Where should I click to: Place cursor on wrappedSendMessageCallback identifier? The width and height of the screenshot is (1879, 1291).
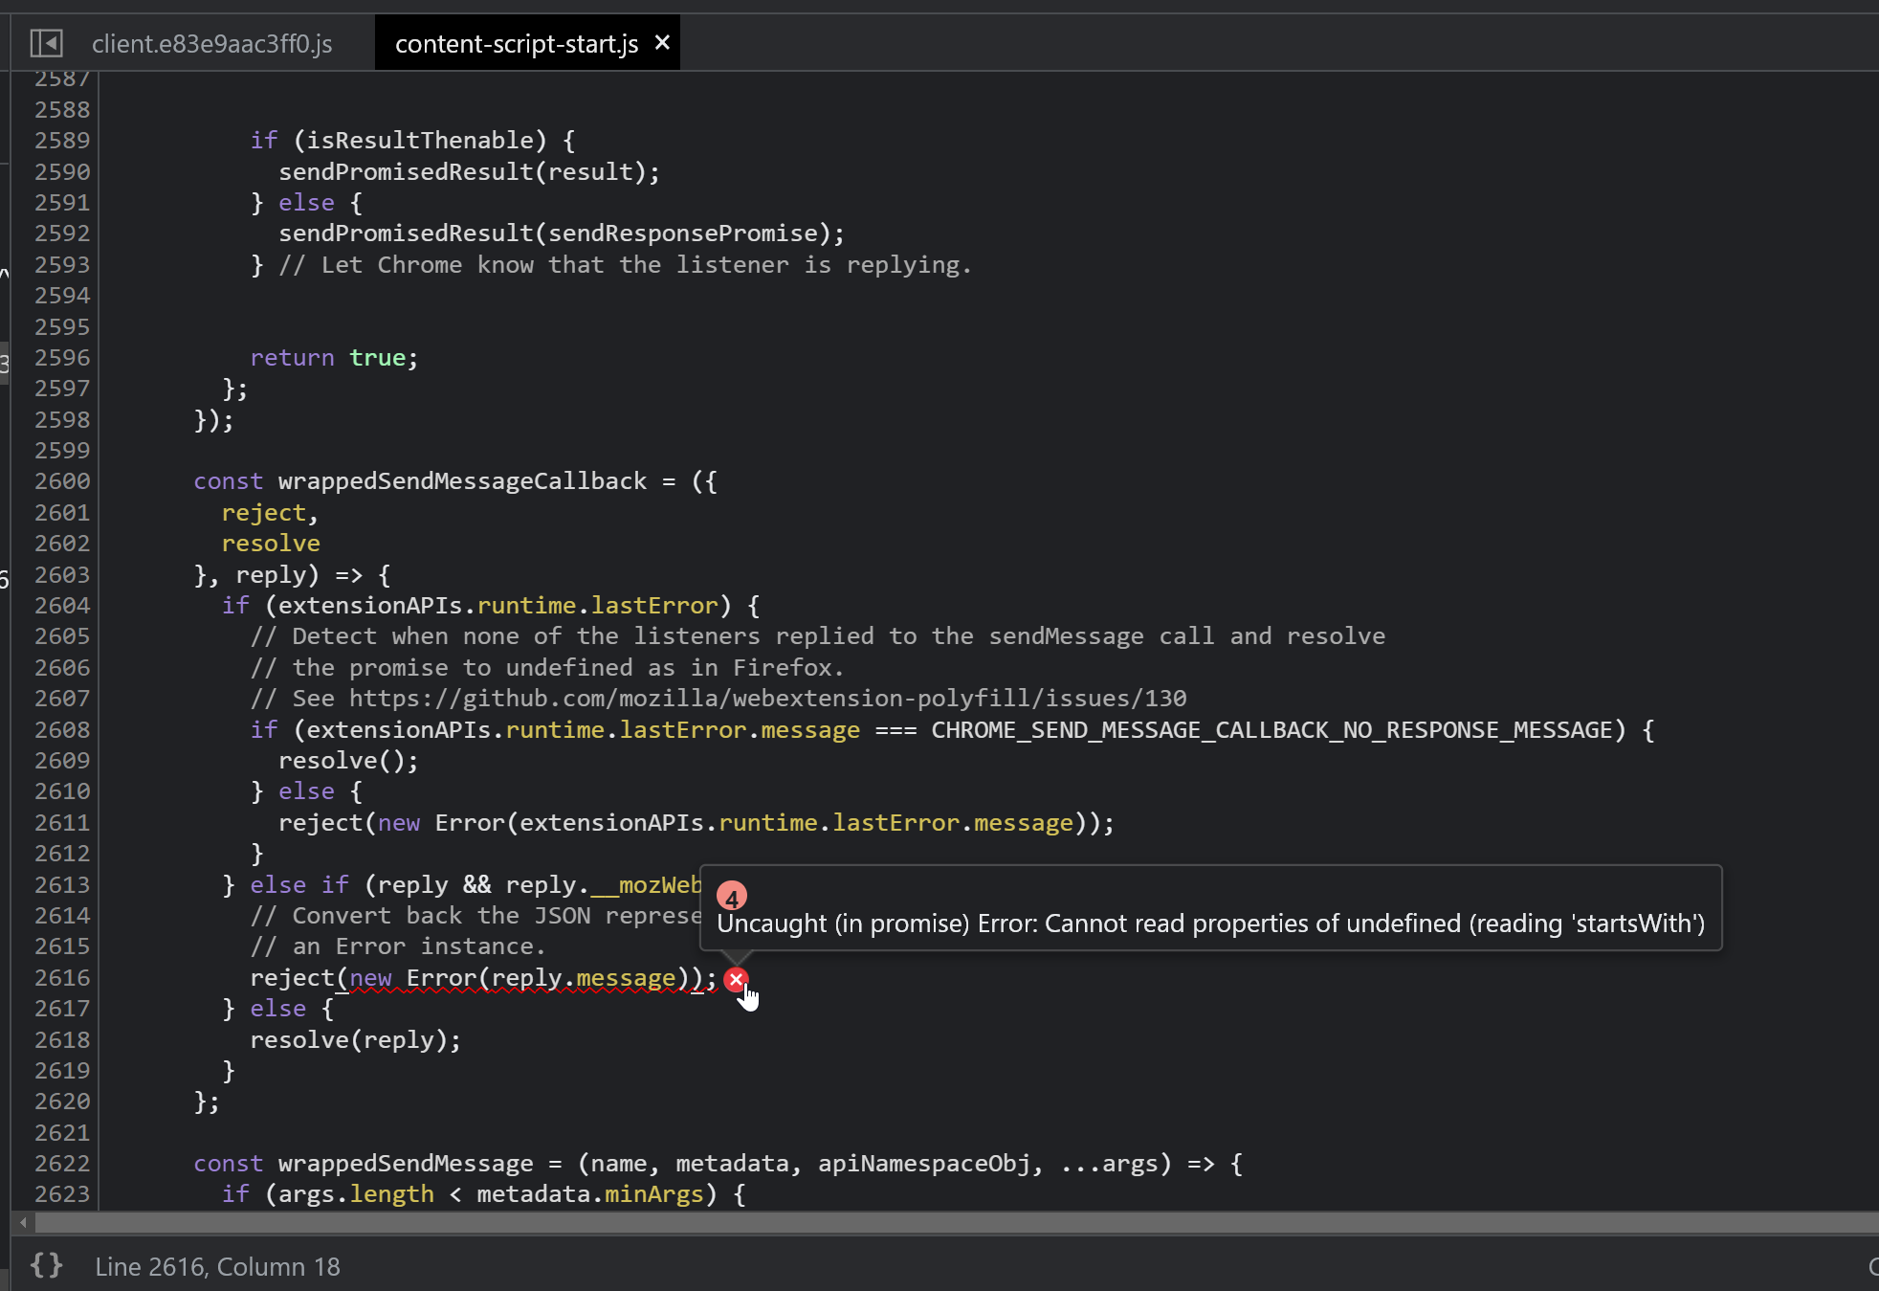pos(462,481)
